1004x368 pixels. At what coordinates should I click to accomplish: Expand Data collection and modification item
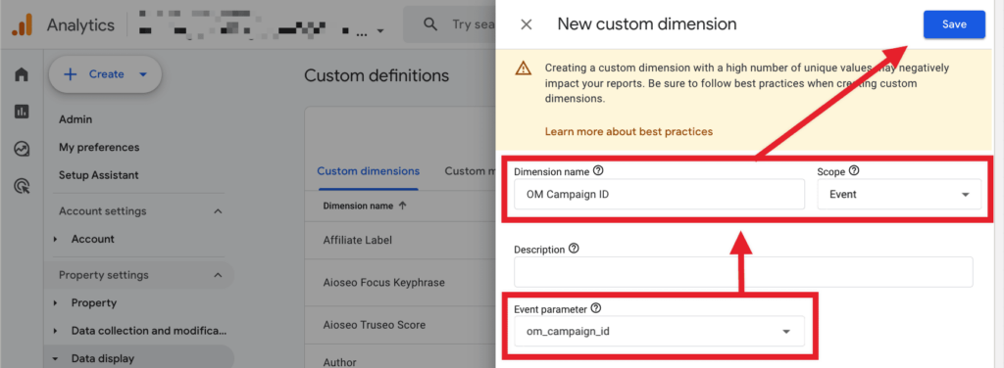click(x=56, y=331)
